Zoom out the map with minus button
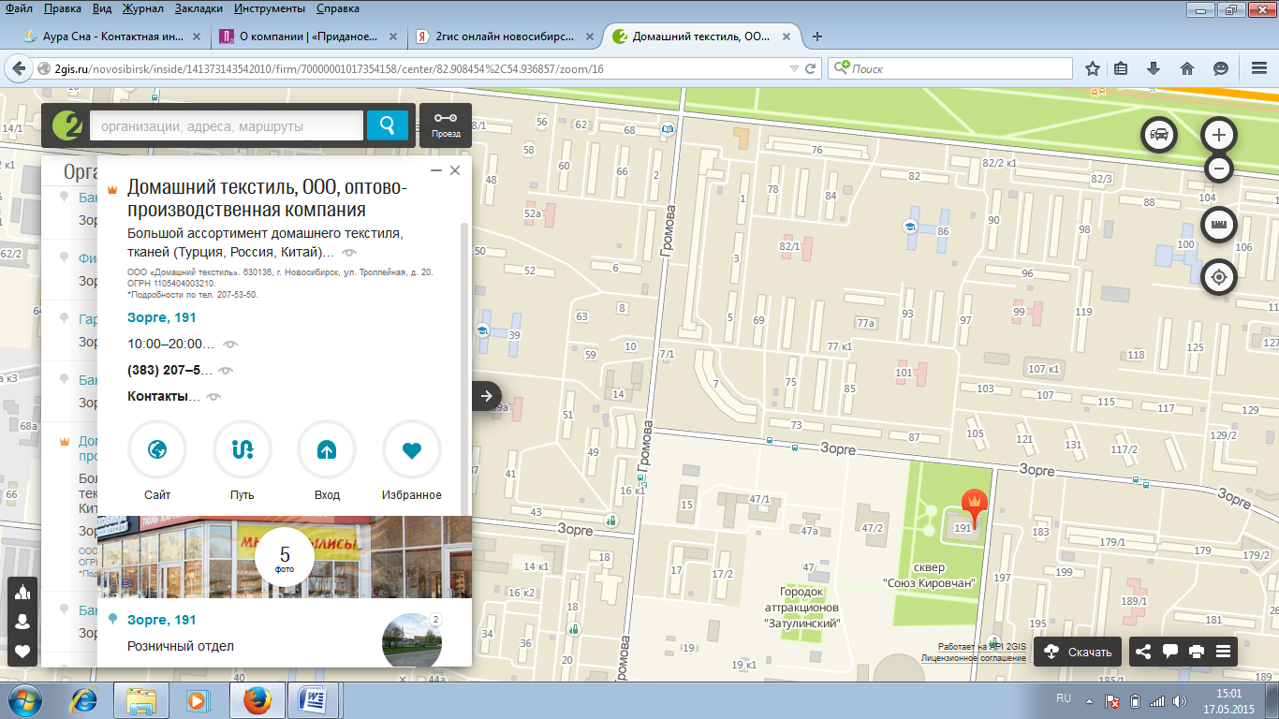The width and height of the screenshot is (1279, 719). (1218, 169)
